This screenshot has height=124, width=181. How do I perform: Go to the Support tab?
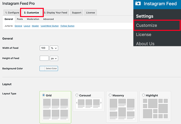pos(77,12)
